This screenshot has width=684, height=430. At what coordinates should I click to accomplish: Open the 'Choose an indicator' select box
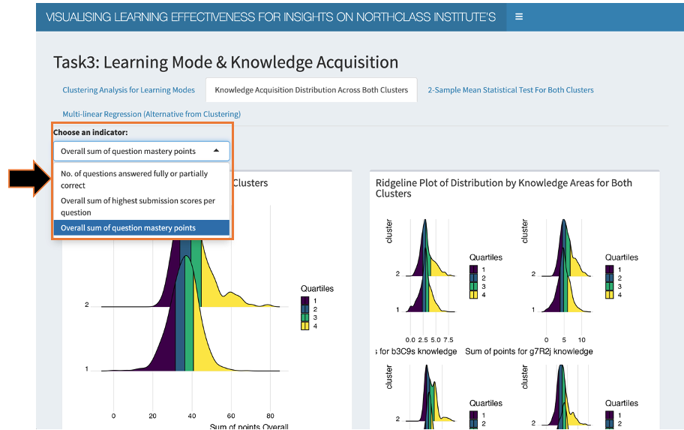141,151
